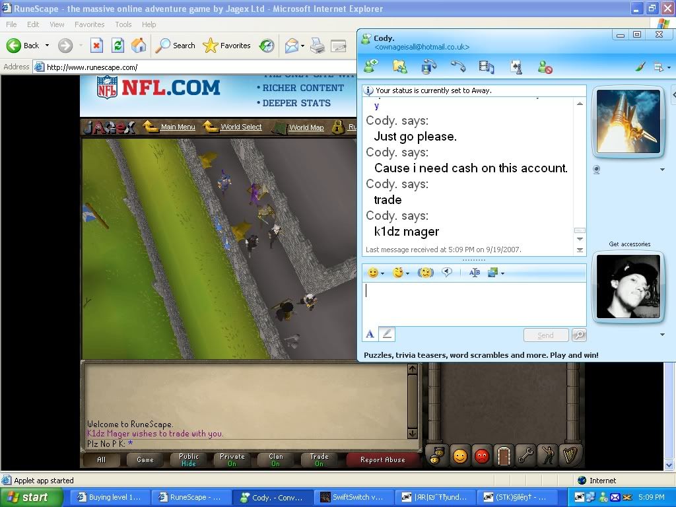Open emoticons smiley picker in Messenger
The image size is (676, 507).
[373, 273]
